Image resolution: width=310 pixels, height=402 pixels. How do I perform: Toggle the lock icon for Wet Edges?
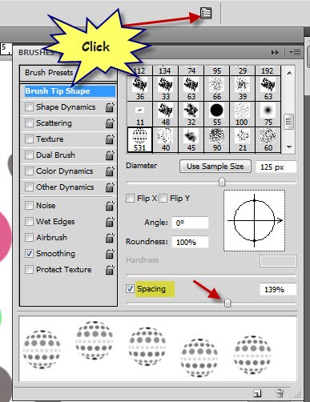(110, 222)
